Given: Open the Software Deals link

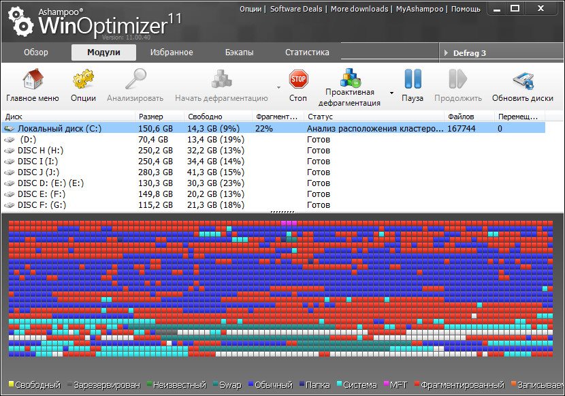Looking at the screenshot, I should (296, 9).
